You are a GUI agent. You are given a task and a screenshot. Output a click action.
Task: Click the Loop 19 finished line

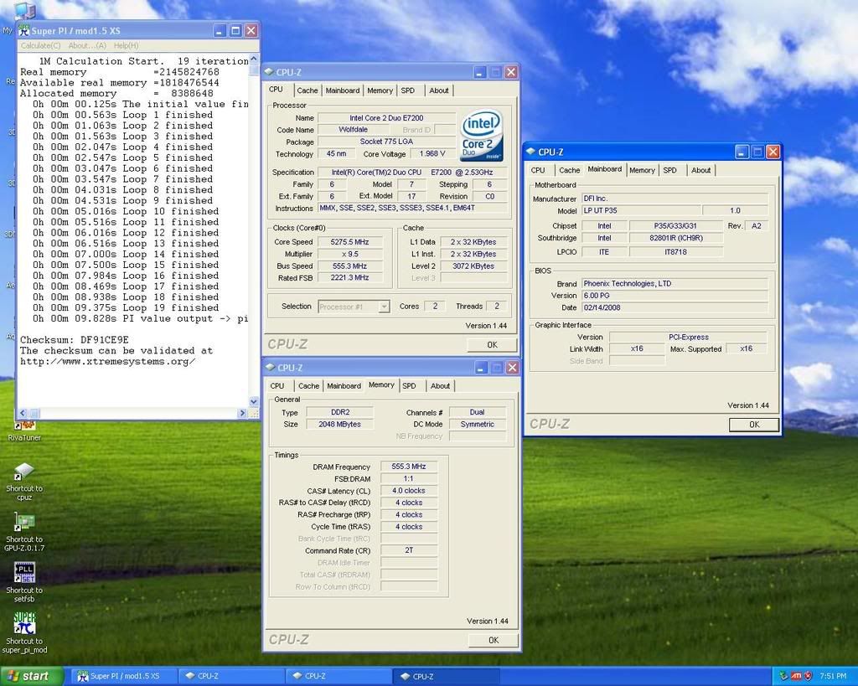point(126,308)
